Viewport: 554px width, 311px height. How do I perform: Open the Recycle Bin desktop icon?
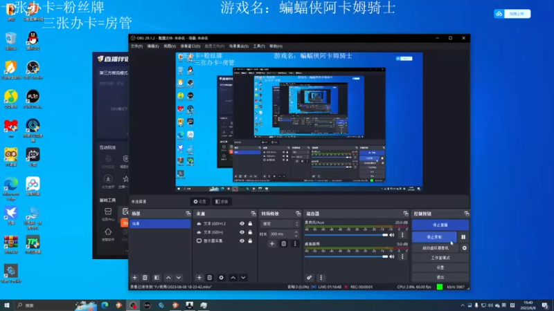click(x=11, y=41)
